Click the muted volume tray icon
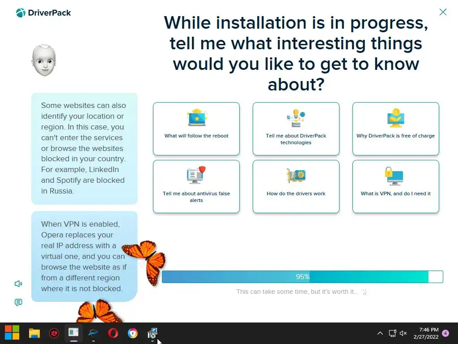 coord(403,333)
